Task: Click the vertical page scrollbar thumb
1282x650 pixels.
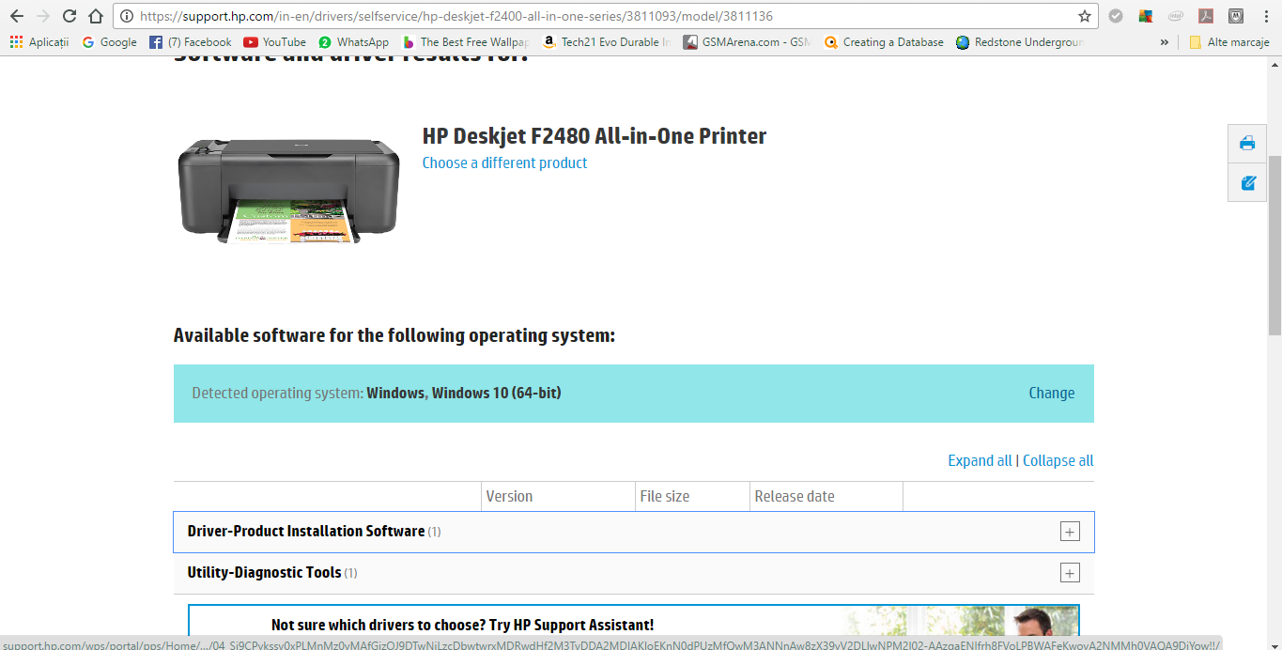Action: tap(1274, 246)
